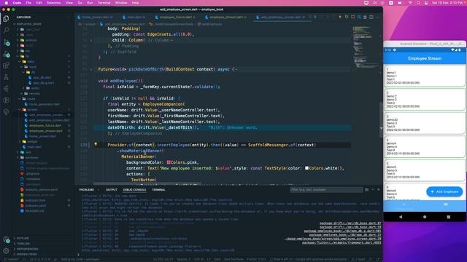Click the Colors.white color swatch in the code
The height and width of the screenshot is (262, 467).
tap(306, 168)
